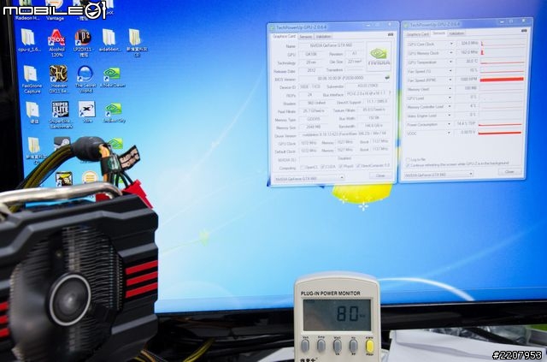This screenshot has height=362, width=547.
Task: Launch the Heaven DX11 Benchmark shortcut
Action: [x=58, y=80]
